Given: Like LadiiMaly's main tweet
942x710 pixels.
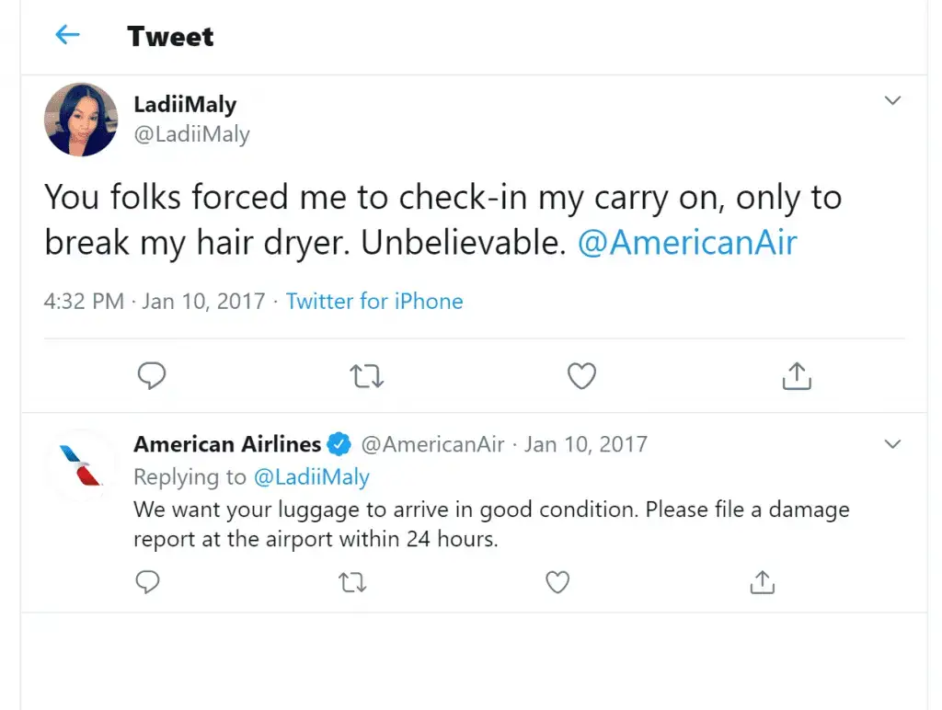Looking at the screenshot, I should (x=581, y=376).
